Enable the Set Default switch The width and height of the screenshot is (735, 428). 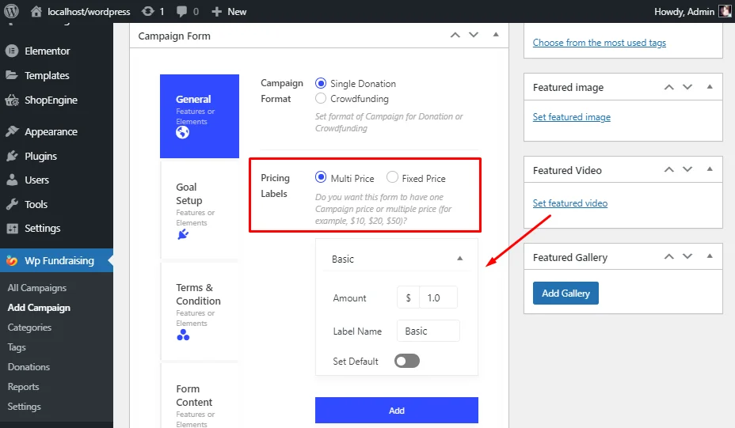pyautogui.click(x=407, y=361)
